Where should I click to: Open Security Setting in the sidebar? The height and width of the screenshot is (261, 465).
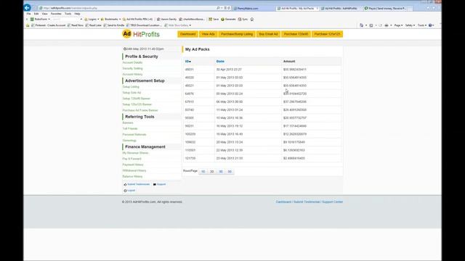click(132, 68)
